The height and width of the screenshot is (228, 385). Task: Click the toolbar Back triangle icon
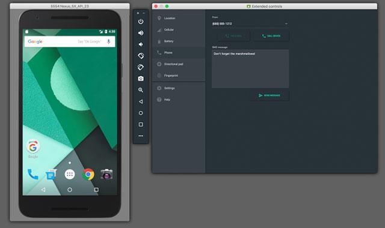pyautogui.click(x=141, y=101)
